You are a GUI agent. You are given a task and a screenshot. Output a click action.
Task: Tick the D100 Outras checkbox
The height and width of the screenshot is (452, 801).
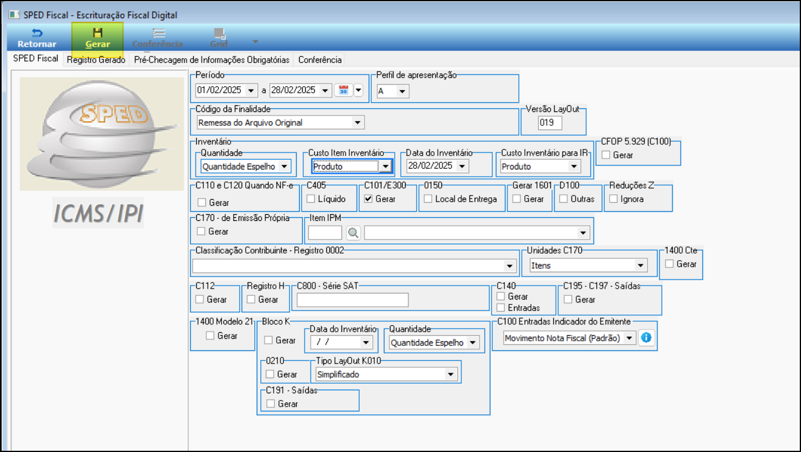click(x=563, y=198)
